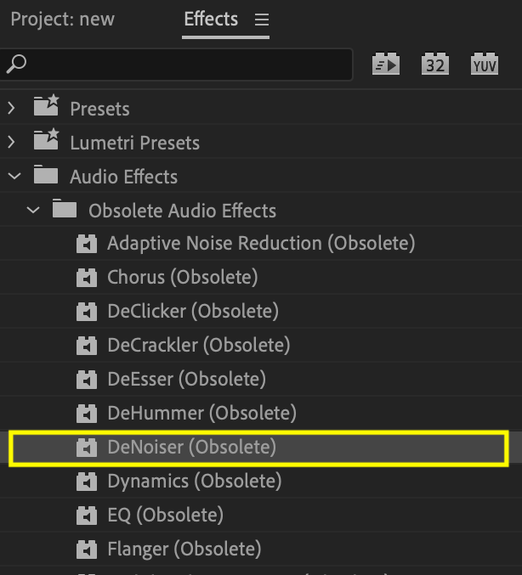Collapse the Audio Effects folder
Screen dimensions: 522x575
pos(14,177)
